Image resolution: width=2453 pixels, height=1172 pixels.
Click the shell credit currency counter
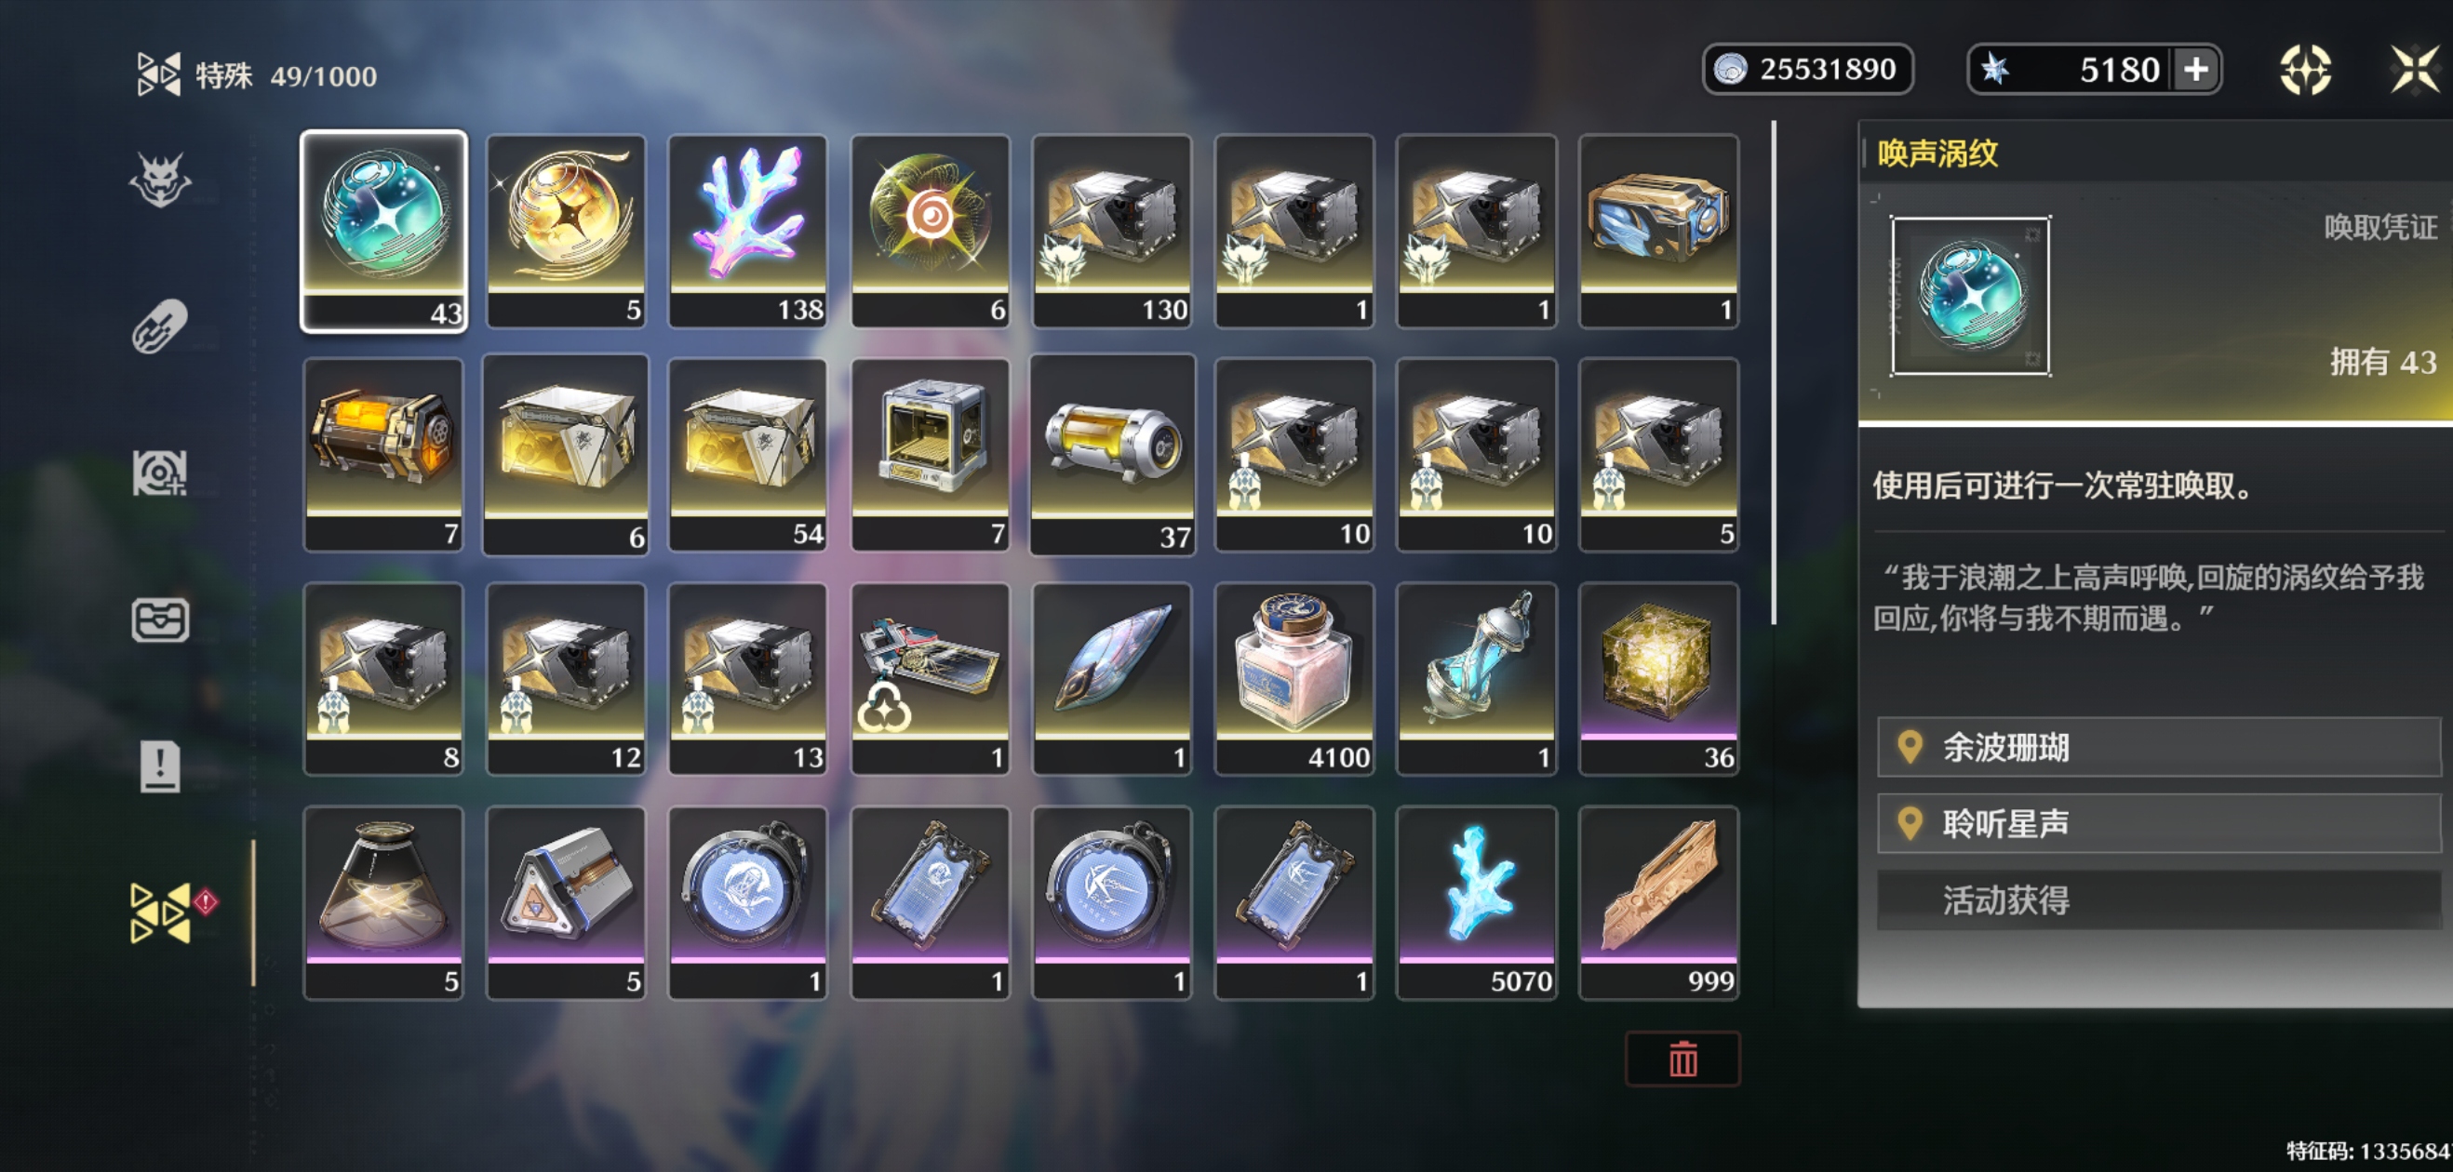pyautogui.click(x=1807, y=70)
